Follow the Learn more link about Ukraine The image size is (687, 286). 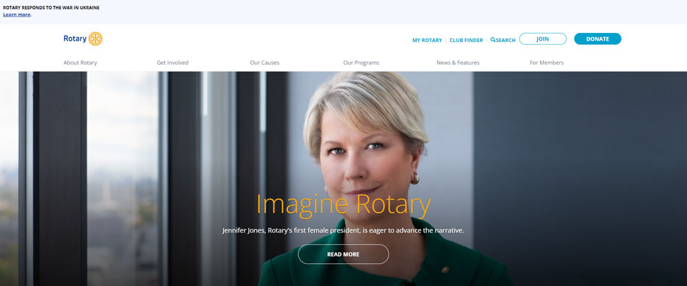pos(16,14)
